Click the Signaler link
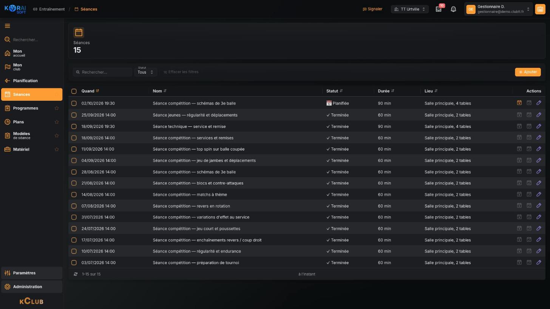This screenshot has width=550, height=309. tap(372, 9)
